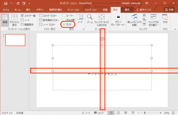Enable the グリッド線 (Gridlines) checkbox
This screenshot has width=178, height=115.
[x=65, y=20]
